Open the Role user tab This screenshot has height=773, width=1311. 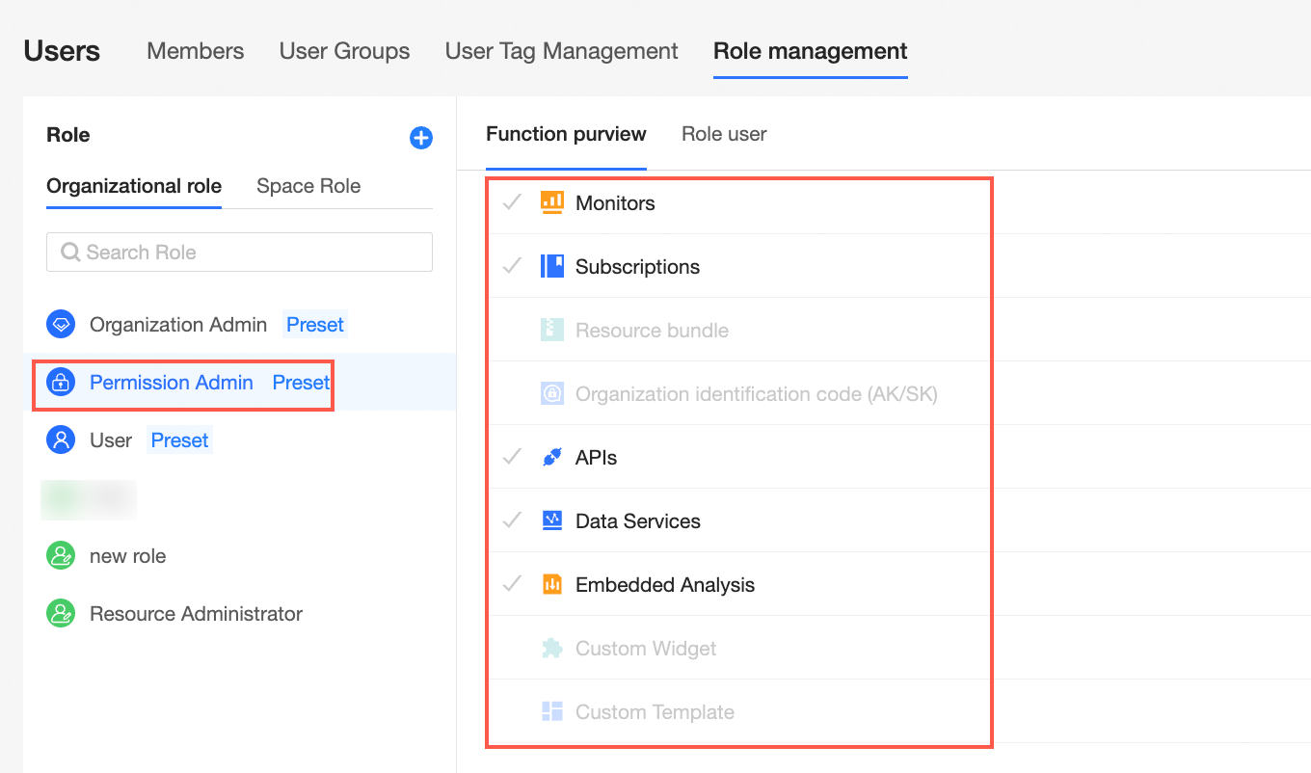click(724, 134)
